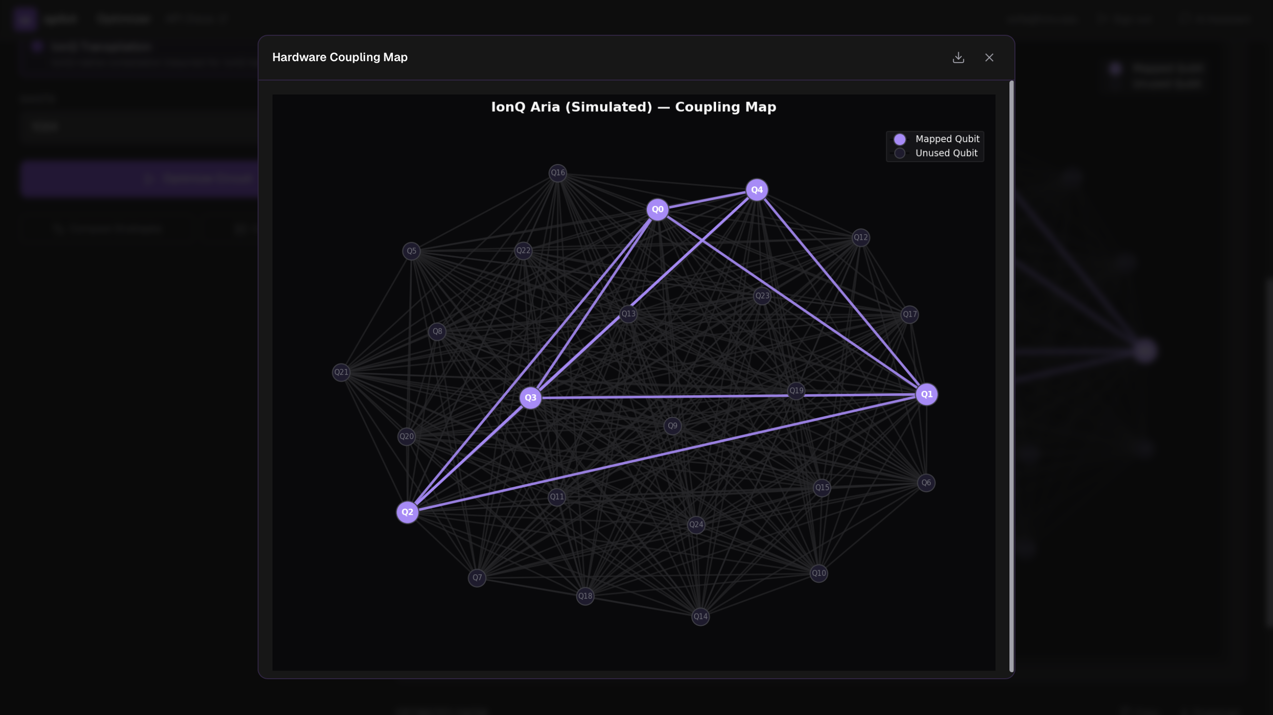Select mapped qubit node Q4

point(756,190)
